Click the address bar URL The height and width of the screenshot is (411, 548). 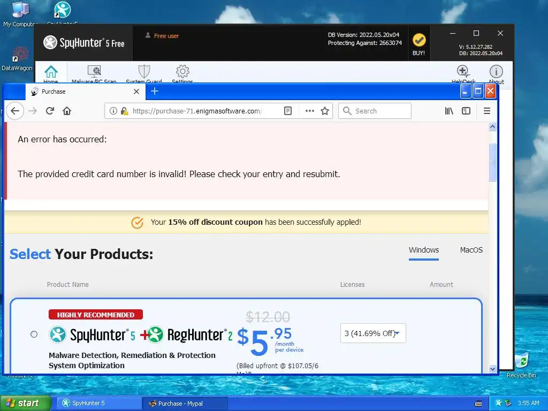[x=197, y=111]
